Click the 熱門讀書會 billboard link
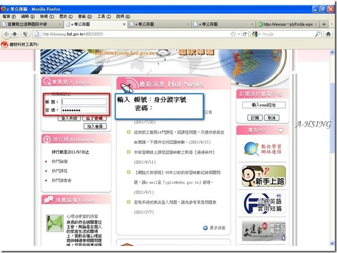Viewport: 337px width, 253px height. 61,180
